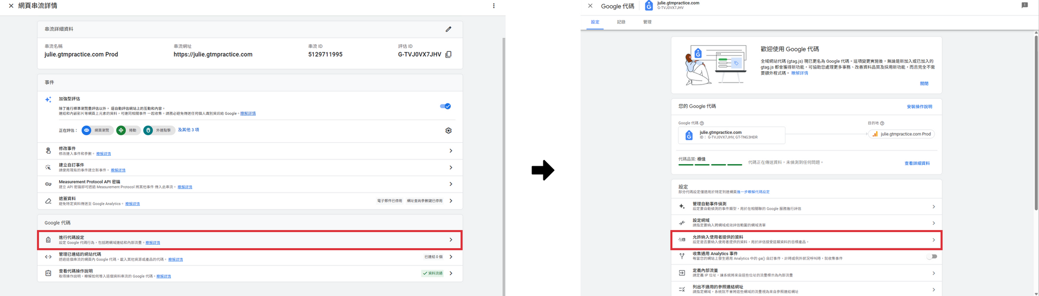Enable the 收集通用 Analytics 事件 toggle
This screenshot has width=1039, height=296.
(932, 257)
